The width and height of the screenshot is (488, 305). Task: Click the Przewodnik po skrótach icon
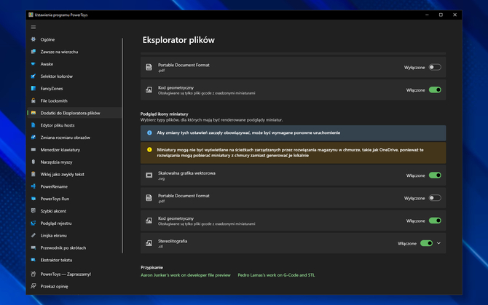click(34, 247)
